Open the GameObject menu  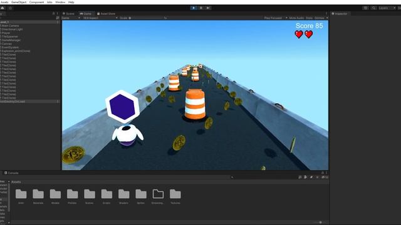[x=19, y=2]
